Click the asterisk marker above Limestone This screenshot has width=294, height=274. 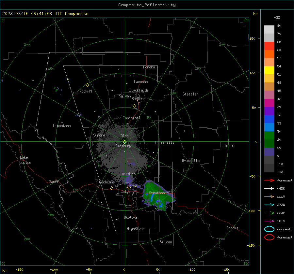62,123
